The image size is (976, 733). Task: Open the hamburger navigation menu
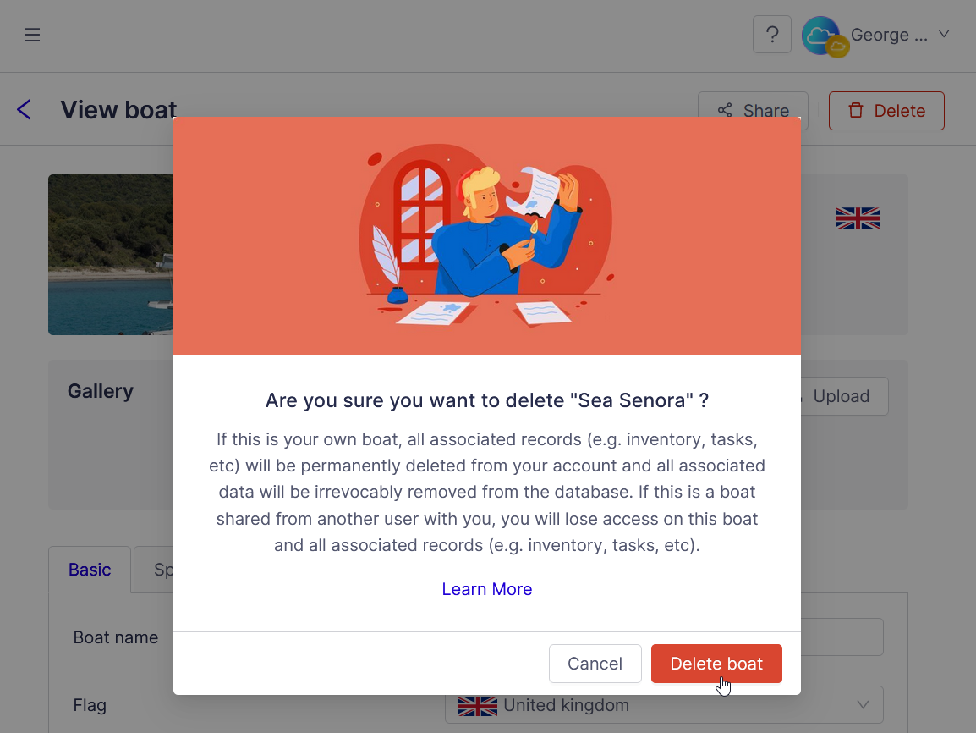tap(32, 35)
